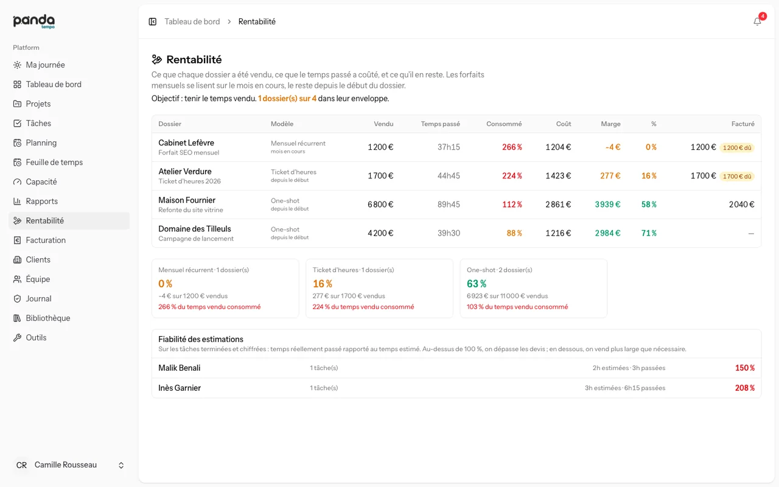Image resolution: width=779 pixels, height=487 pixels.
Task: Select Facturation menu label
Action: point(46,240)
